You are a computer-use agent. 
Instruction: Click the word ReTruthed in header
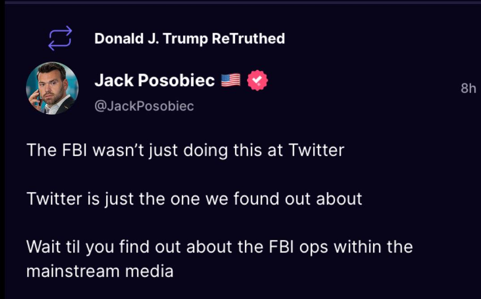tap(248, 38)
